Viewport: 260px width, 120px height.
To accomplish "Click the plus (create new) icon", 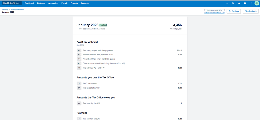I will tap(227, 3).
